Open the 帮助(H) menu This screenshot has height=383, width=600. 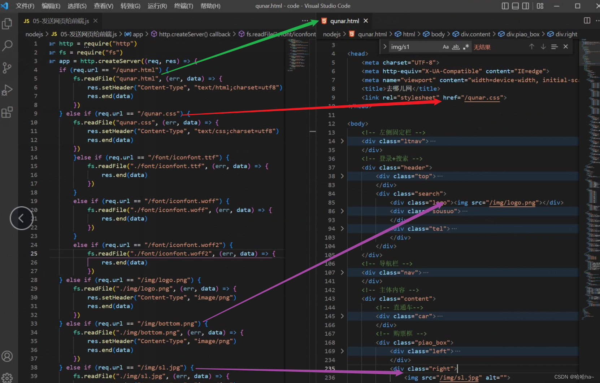[x=210, y=6]
